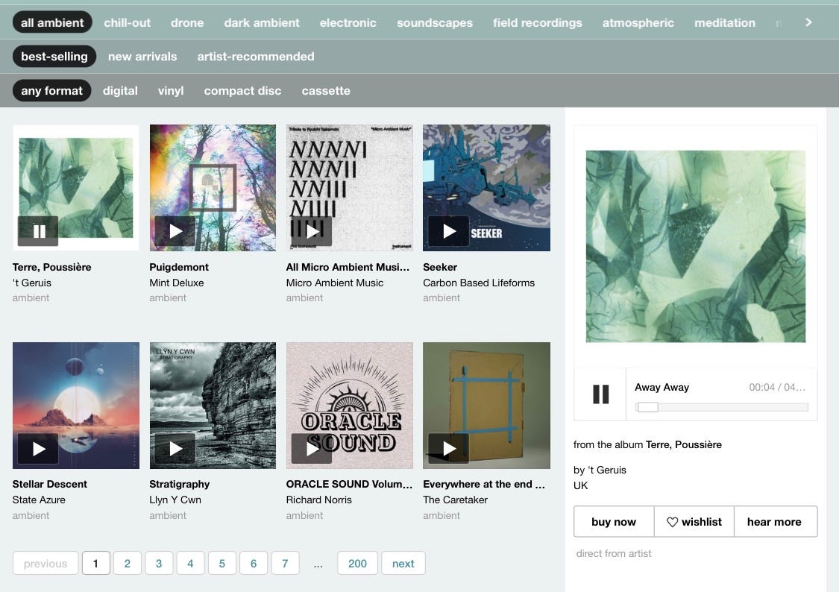
Task: Filter by meditation tag
Action: tap(725, 22)
